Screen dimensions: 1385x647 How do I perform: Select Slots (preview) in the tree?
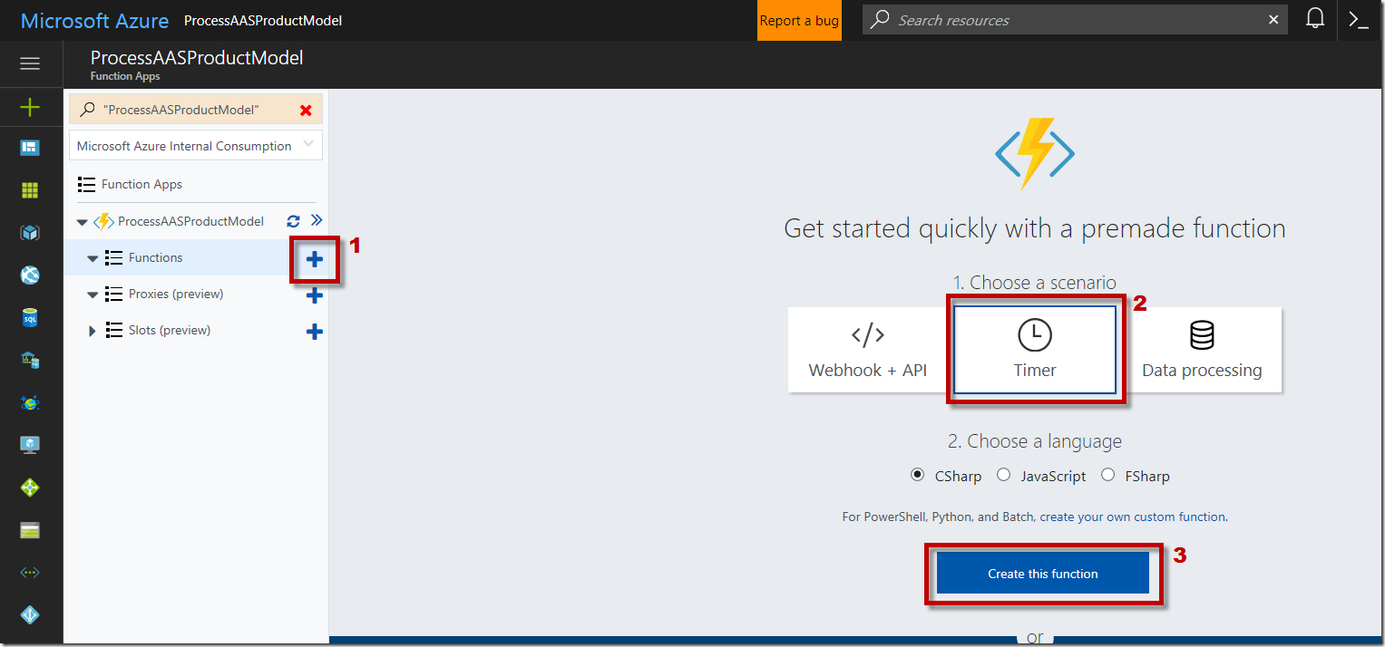pyautogui.click(x=170, y=330)
